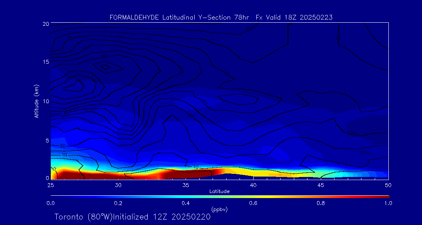Click the '(ppbv)' units label
Image resolution: width=422 pixels, height=225 pixels.
(x=220, y=209)
